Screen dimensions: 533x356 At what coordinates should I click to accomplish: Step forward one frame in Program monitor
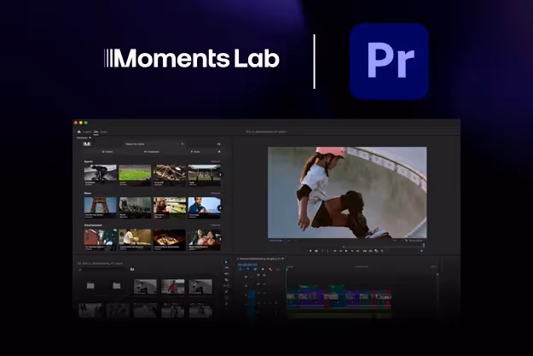352,251
